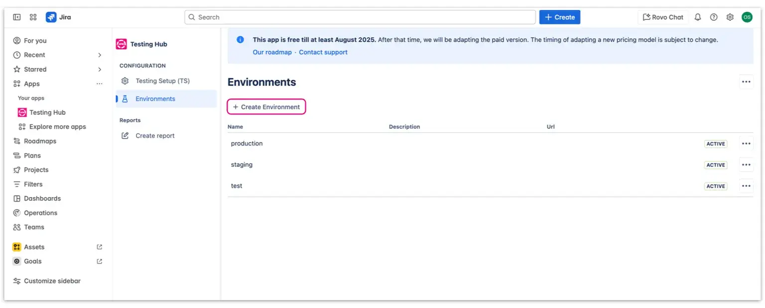Viewport: 765px width, 308px height.
Task: Open the notifications bell
Action: click(698, 17)
